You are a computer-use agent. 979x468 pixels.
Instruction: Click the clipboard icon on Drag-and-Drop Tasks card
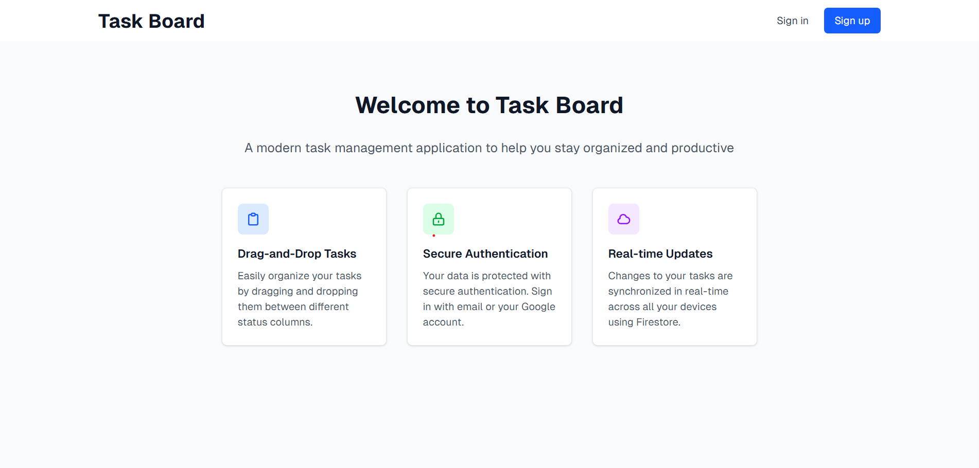tap(253, 219)
